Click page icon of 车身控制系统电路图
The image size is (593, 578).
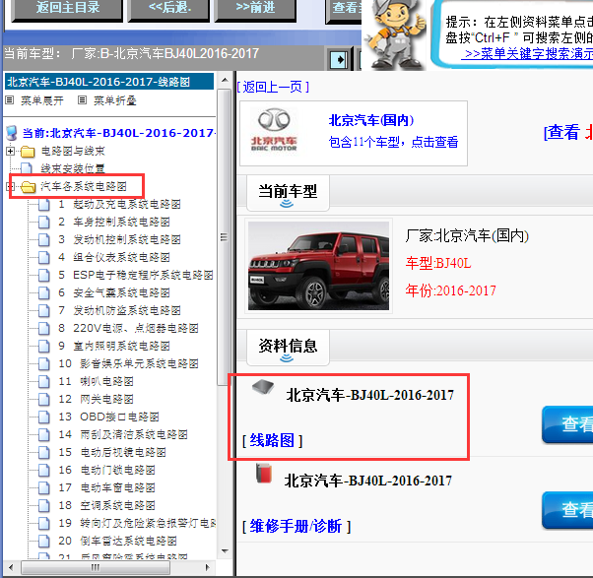(x=44, y=222)
